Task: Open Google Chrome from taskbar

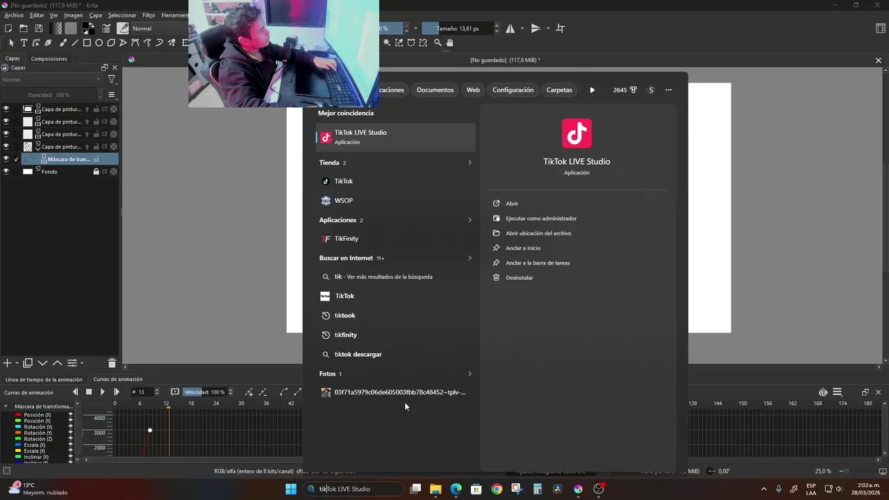Action: click(x=497, y=489)
